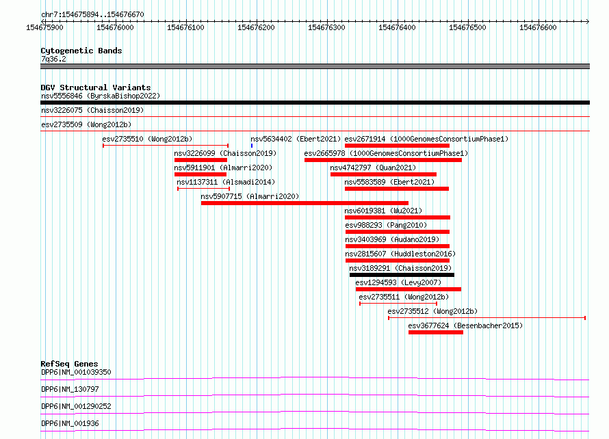Click the red nsv2815607 variant bar
609x439 pixels.
(x=398, y=261)
